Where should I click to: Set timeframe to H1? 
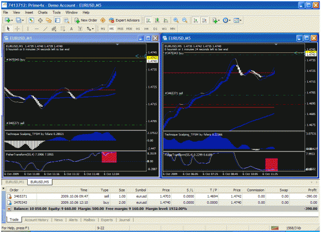(138, 29)
